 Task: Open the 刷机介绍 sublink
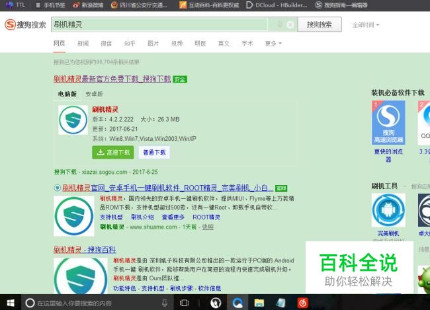pyautogui.click(x=142, y=217)
